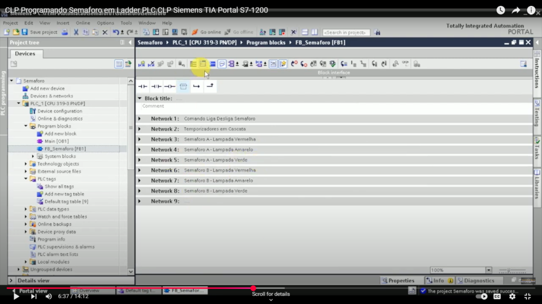This screenshot has width=542, height=304.
Task: Click Close all networks icon under cursor highlight
Action: coord(203,64)
